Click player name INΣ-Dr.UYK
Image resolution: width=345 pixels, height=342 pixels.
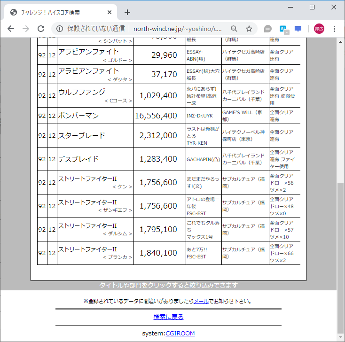pyautogui.click(x=200, y=116)
